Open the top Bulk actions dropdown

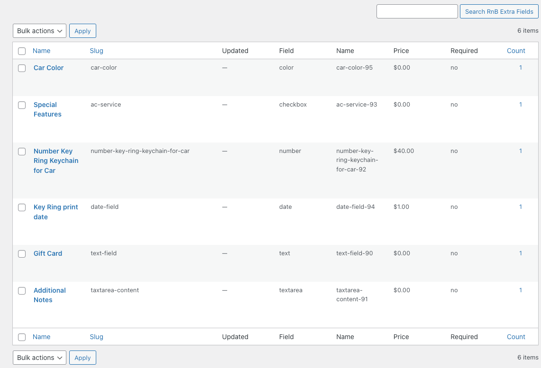click(39, 31)
